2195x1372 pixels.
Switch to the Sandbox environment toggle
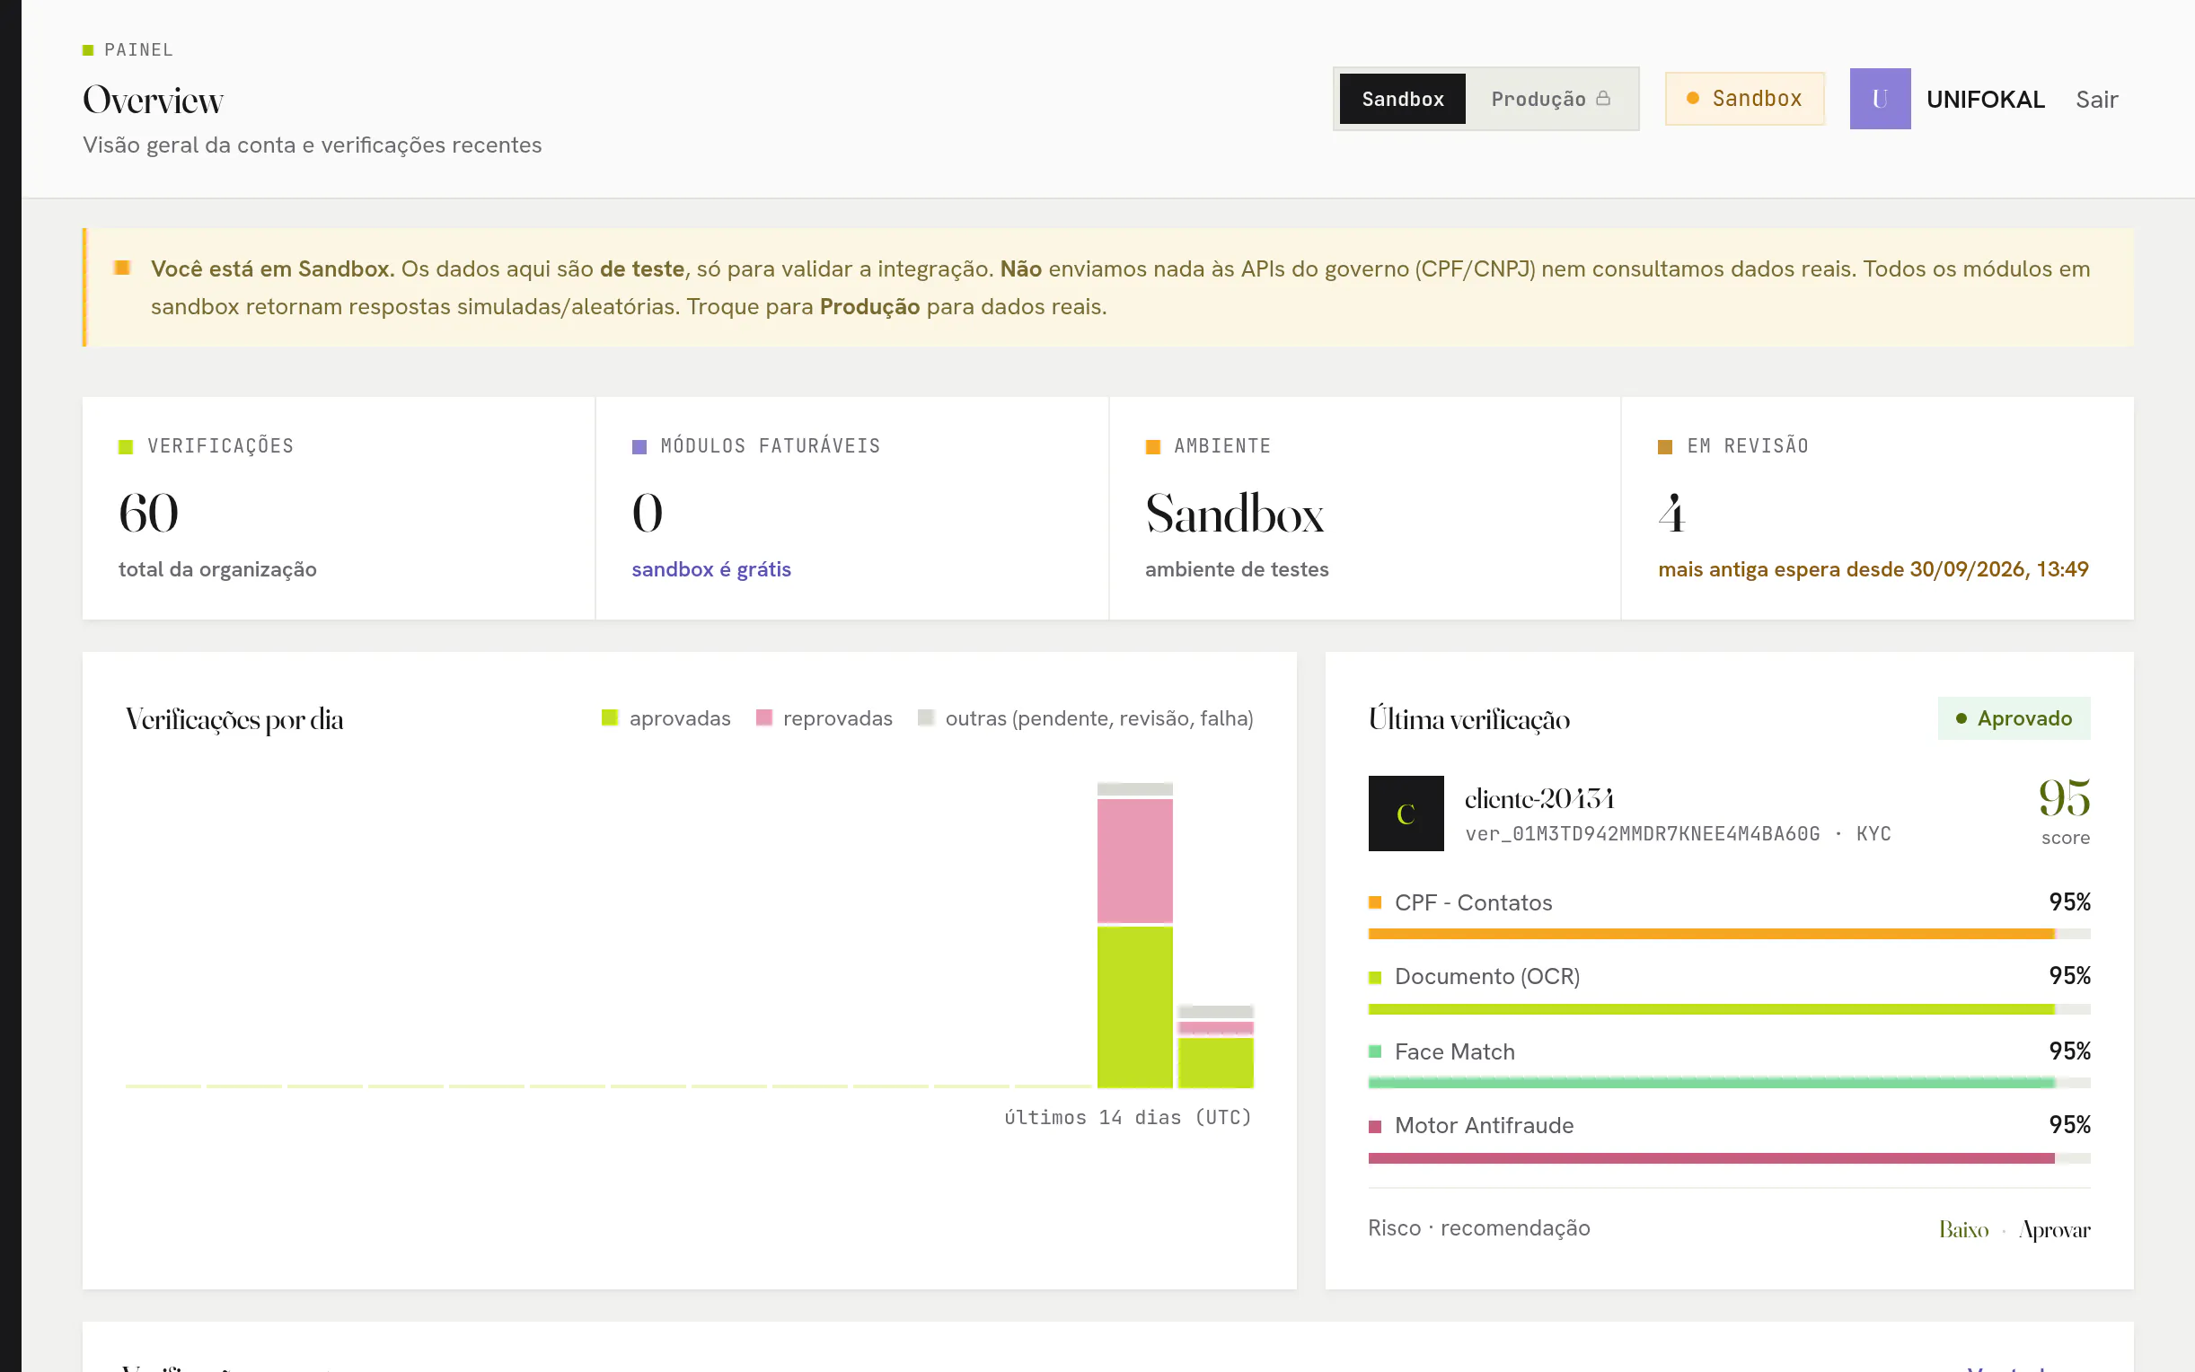tap(1402, 99)
